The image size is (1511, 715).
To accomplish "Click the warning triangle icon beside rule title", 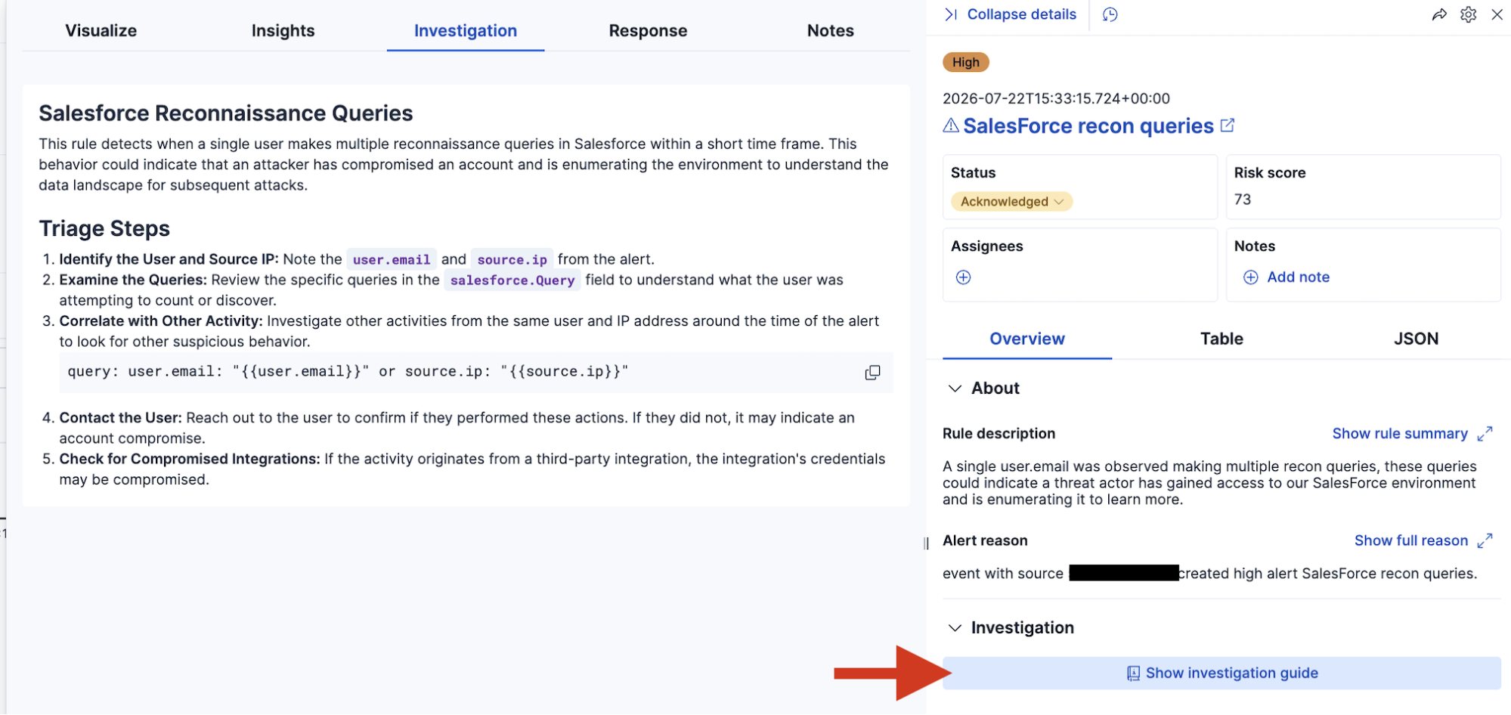I will pyautogui.click(x=951, y=125).
